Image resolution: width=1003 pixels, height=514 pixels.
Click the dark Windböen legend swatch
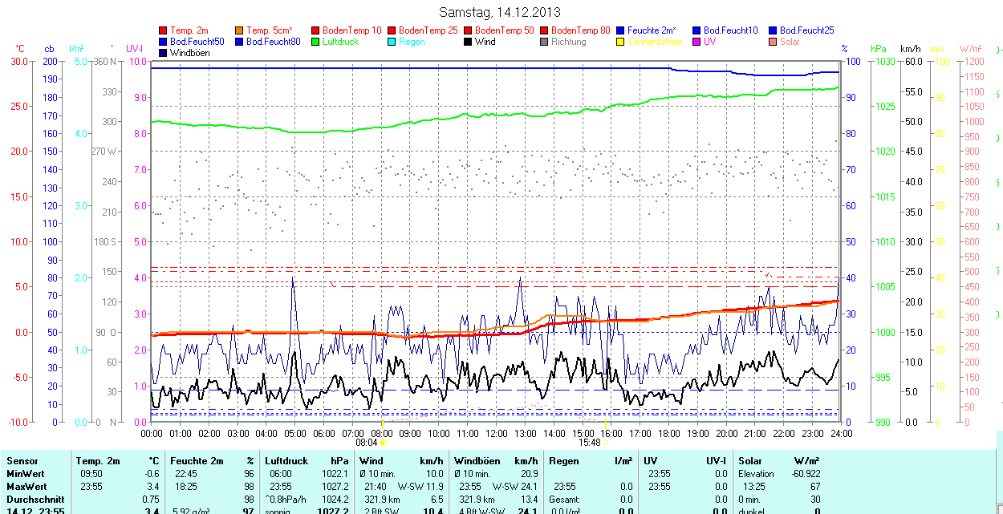(164, 53)
